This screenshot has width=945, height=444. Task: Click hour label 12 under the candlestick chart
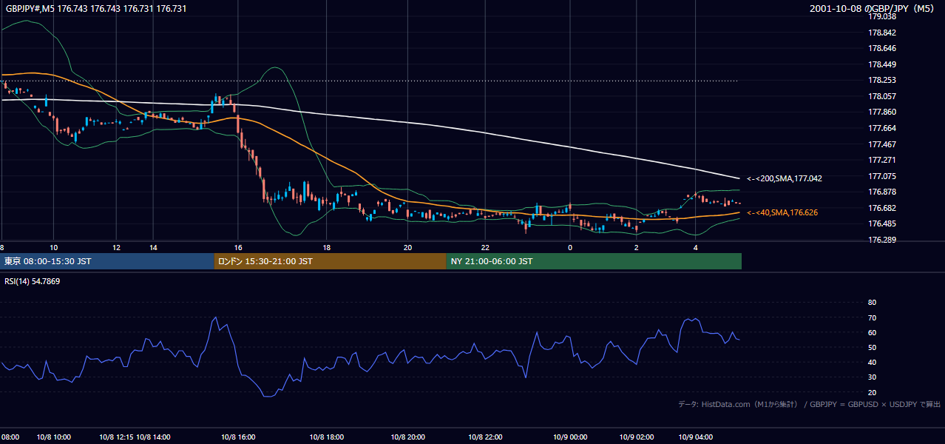point(117,247)
